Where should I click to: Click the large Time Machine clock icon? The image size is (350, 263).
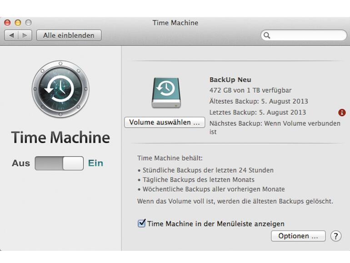tap(60, 89)
